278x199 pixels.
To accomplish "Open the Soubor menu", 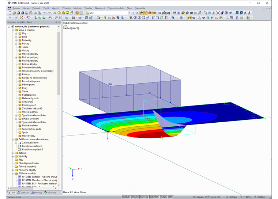I will click(16, 8).
